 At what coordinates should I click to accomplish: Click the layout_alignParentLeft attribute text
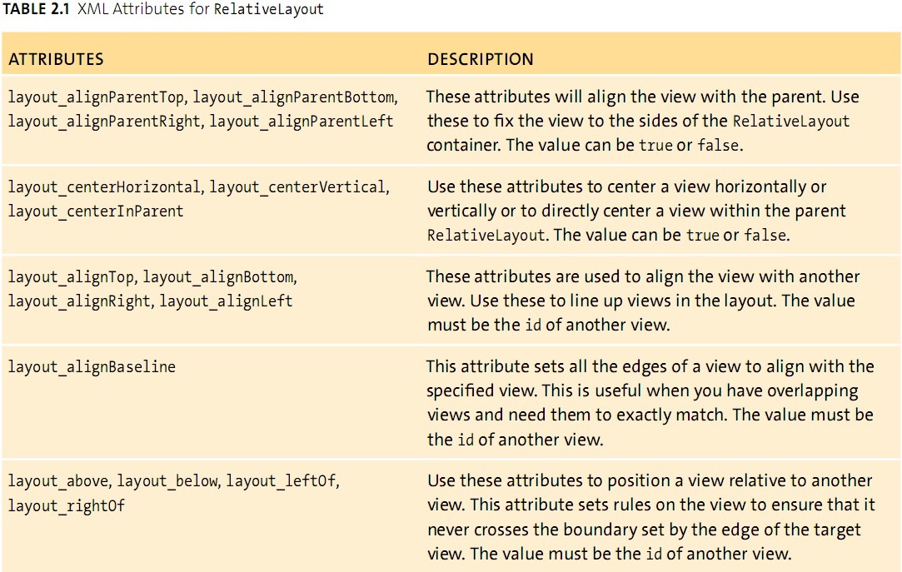[301, 122]
